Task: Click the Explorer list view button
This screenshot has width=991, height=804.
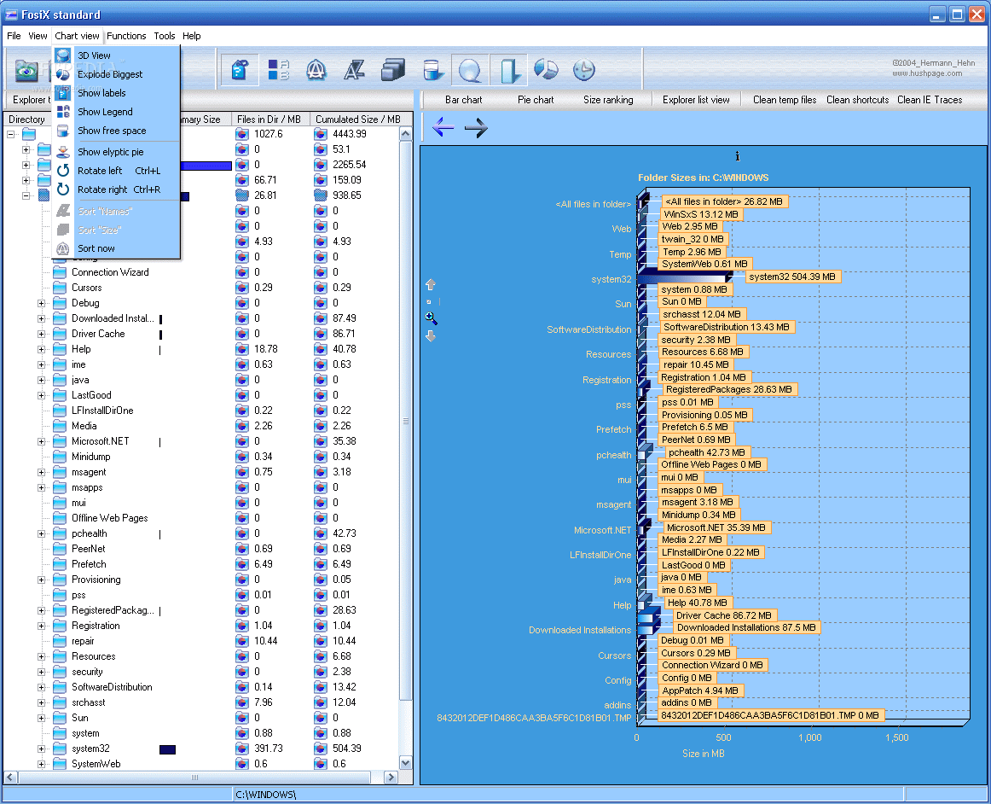Action: click(696, 100)
